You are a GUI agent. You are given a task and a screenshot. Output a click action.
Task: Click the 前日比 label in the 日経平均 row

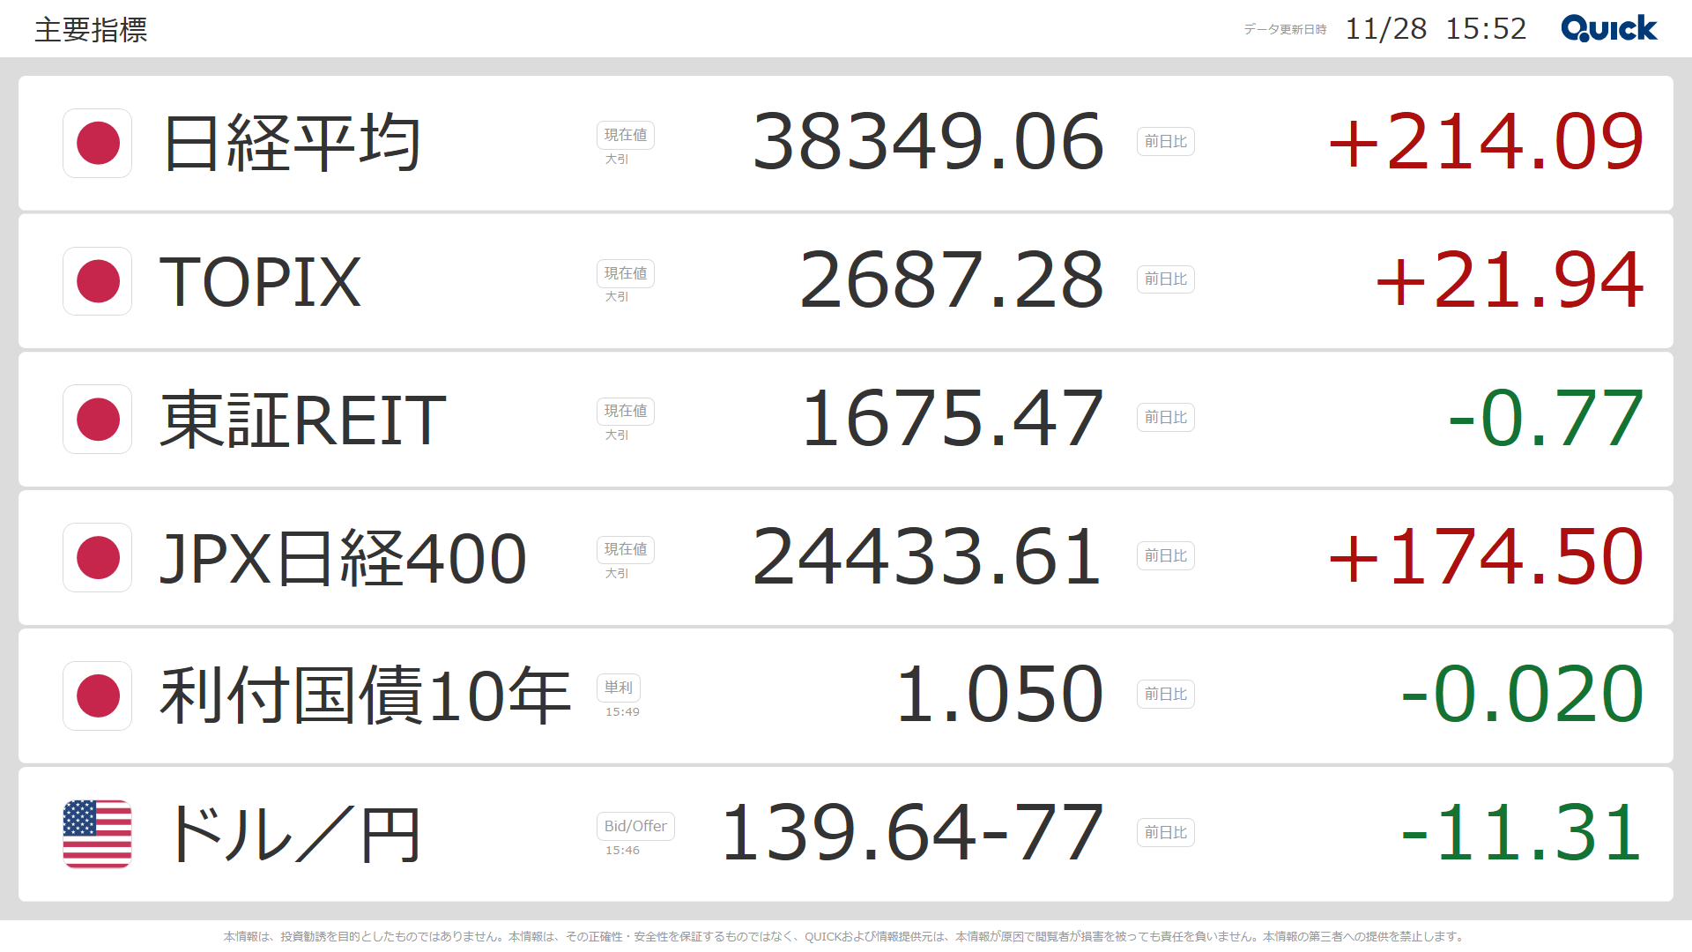coord(1166,142)
